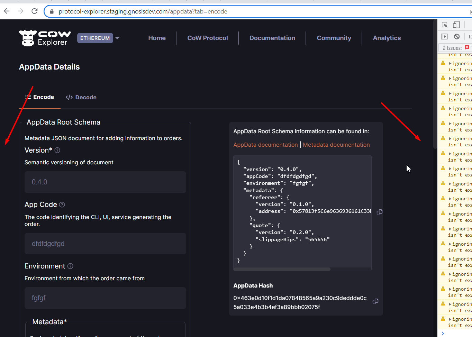Reload the page with refresh icon

click(34, 11)
